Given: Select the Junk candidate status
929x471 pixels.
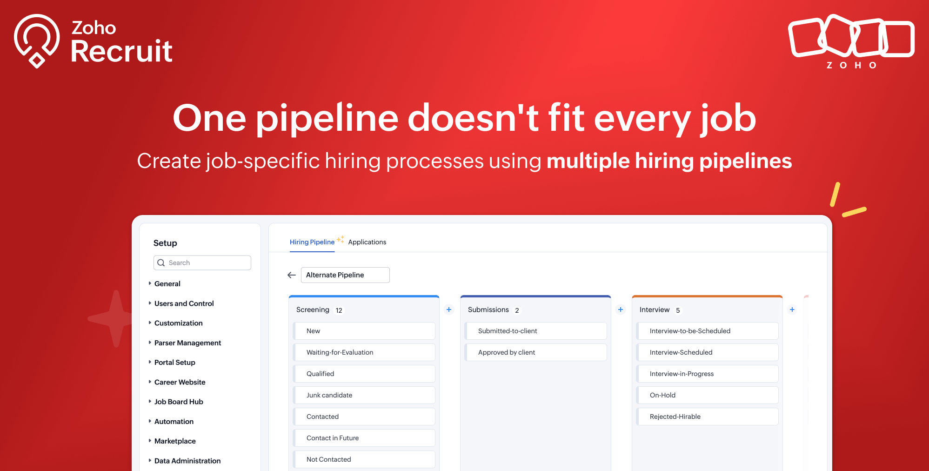Looking at the screenshot, I should point(364,395).
